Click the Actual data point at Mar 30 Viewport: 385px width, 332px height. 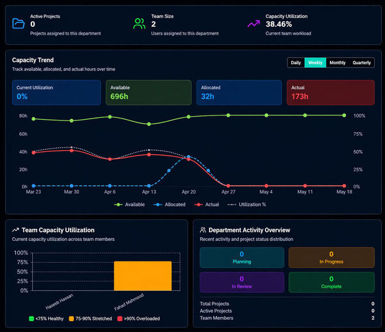click(71, 151)
